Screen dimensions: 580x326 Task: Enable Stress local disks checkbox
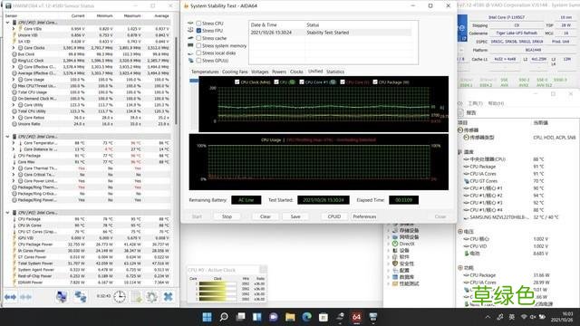(x=198, y=53)
